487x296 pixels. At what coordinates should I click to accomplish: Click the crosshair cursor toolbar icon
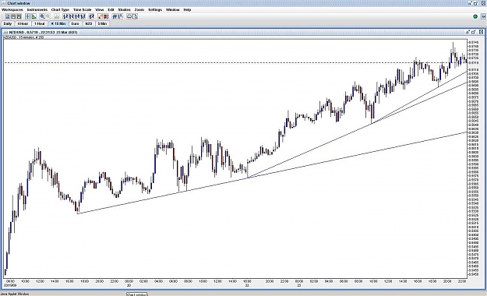27,16
